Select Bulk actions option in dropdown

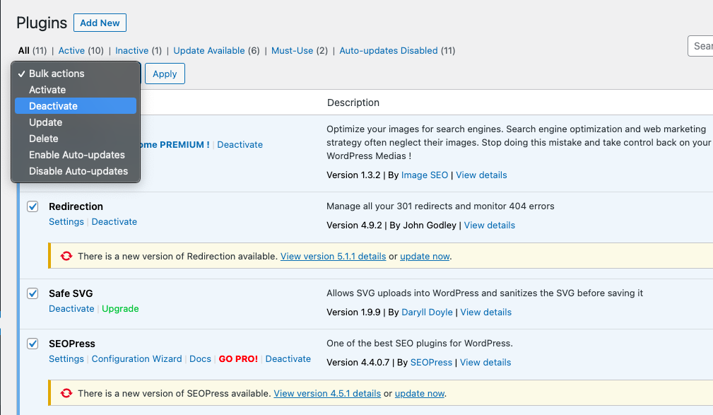76,74
